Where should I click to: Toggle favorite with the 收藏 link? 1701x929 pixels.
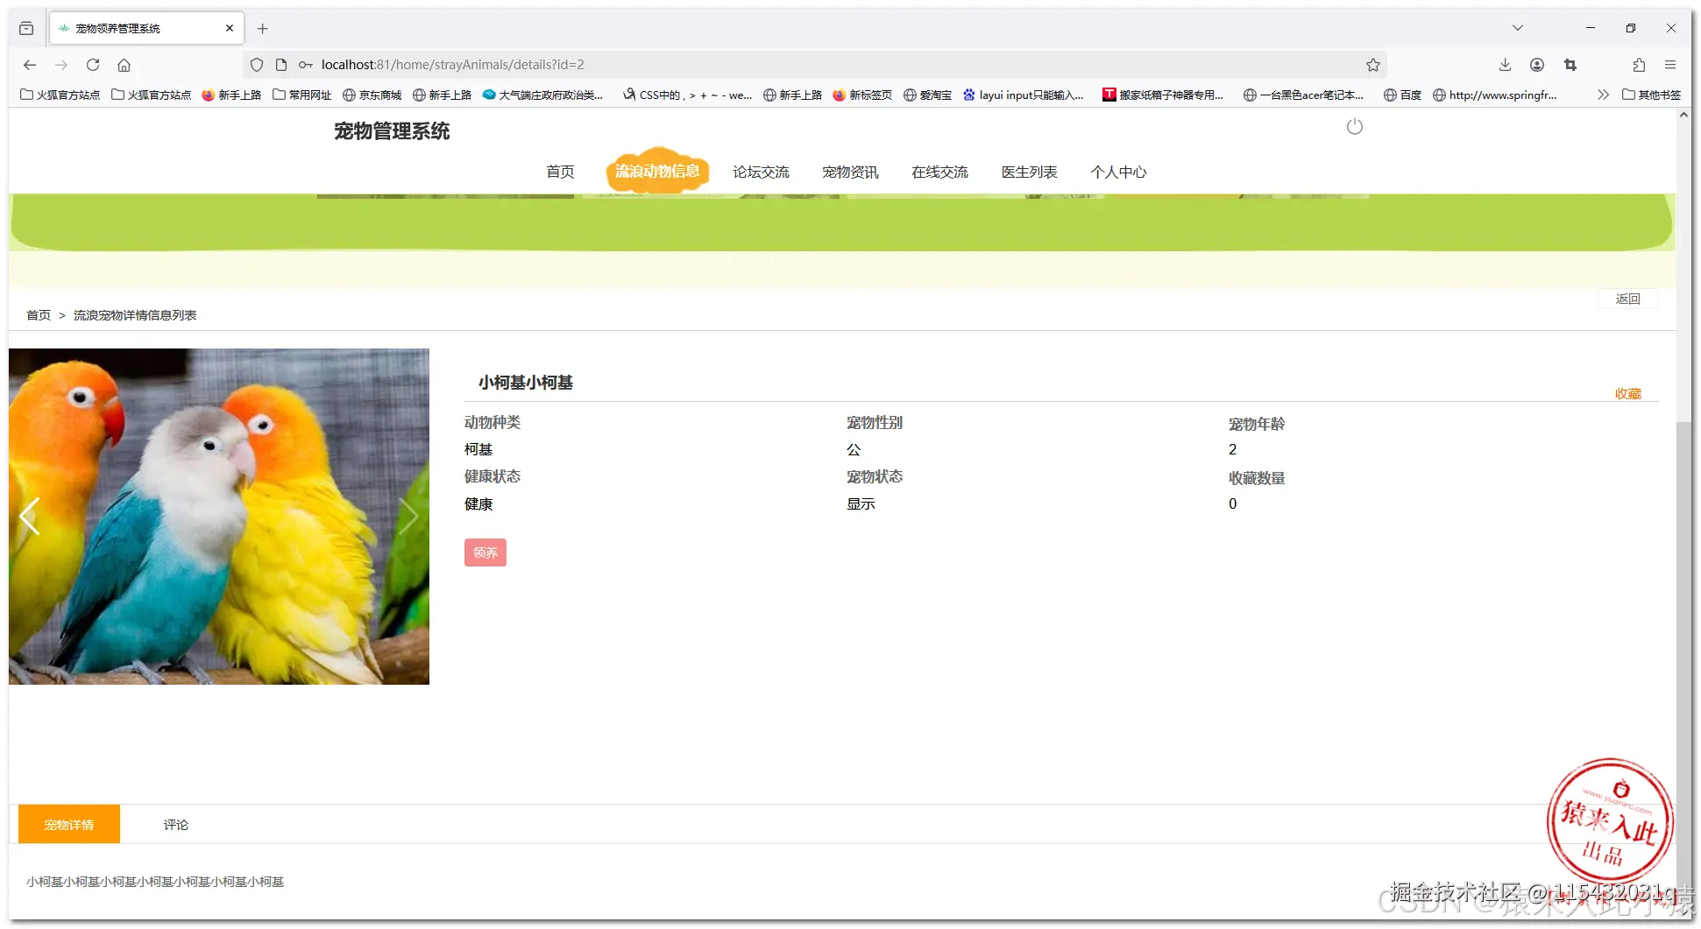[x=1628, y=393]
